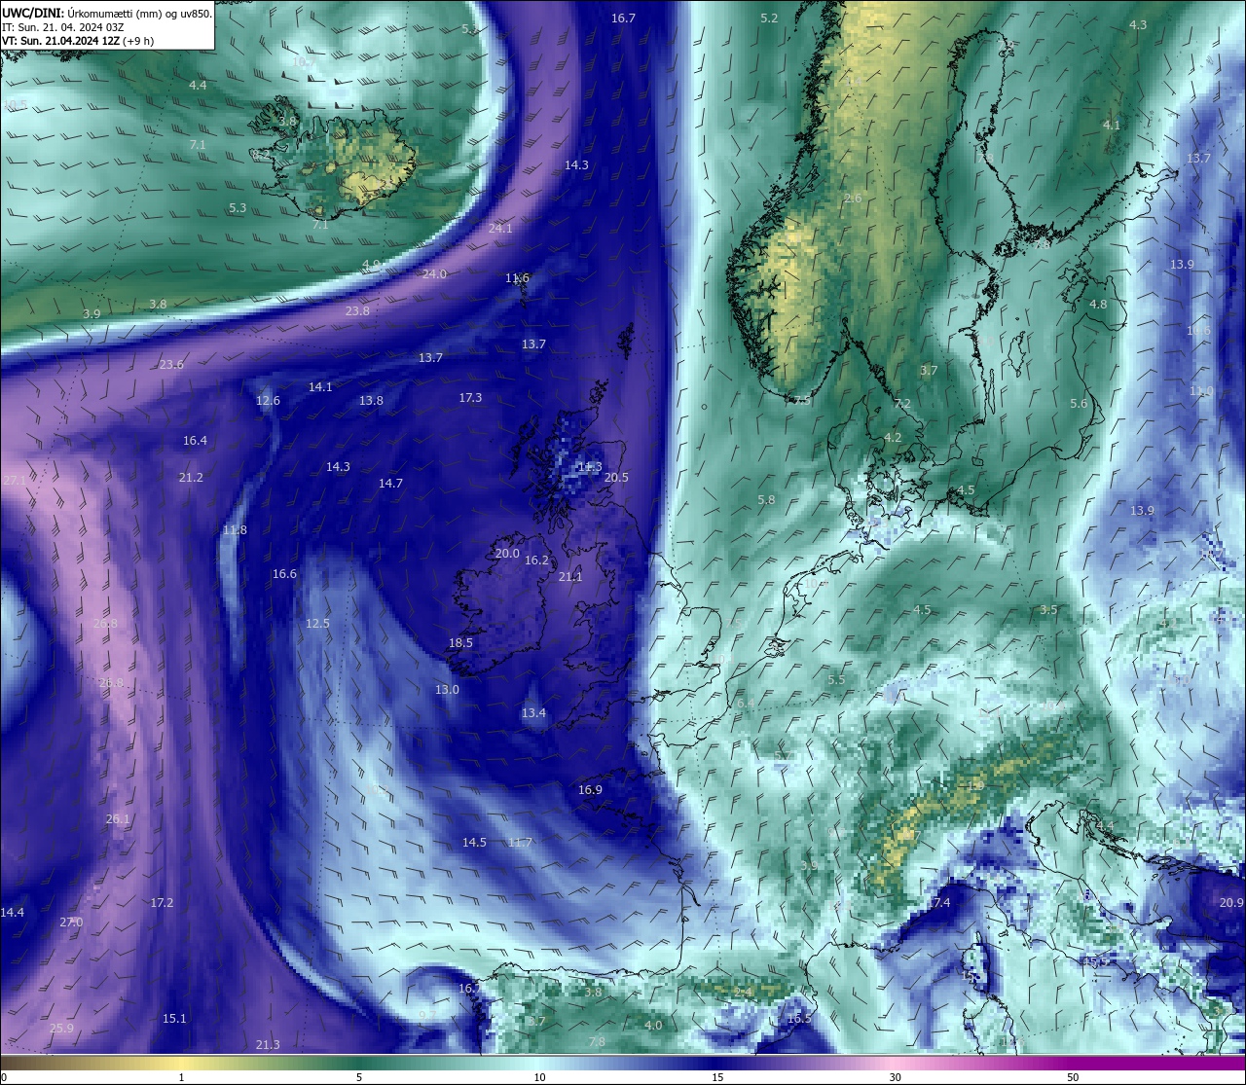Click the 2.4 value over the Pyrenees
Screen dimensions: 1246x1085
tap(743, 993)
